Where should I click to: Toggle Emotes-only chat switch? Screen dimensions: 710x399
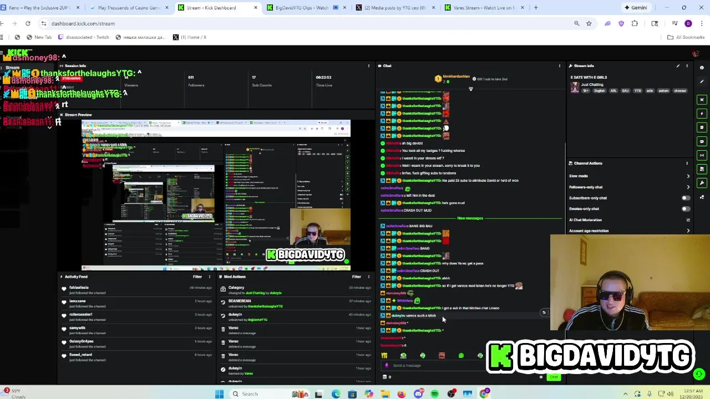coord(686,209)
